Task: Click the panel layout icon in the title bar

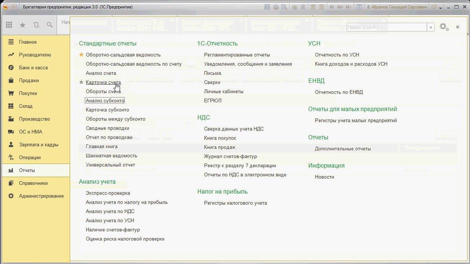Action: 359,7
